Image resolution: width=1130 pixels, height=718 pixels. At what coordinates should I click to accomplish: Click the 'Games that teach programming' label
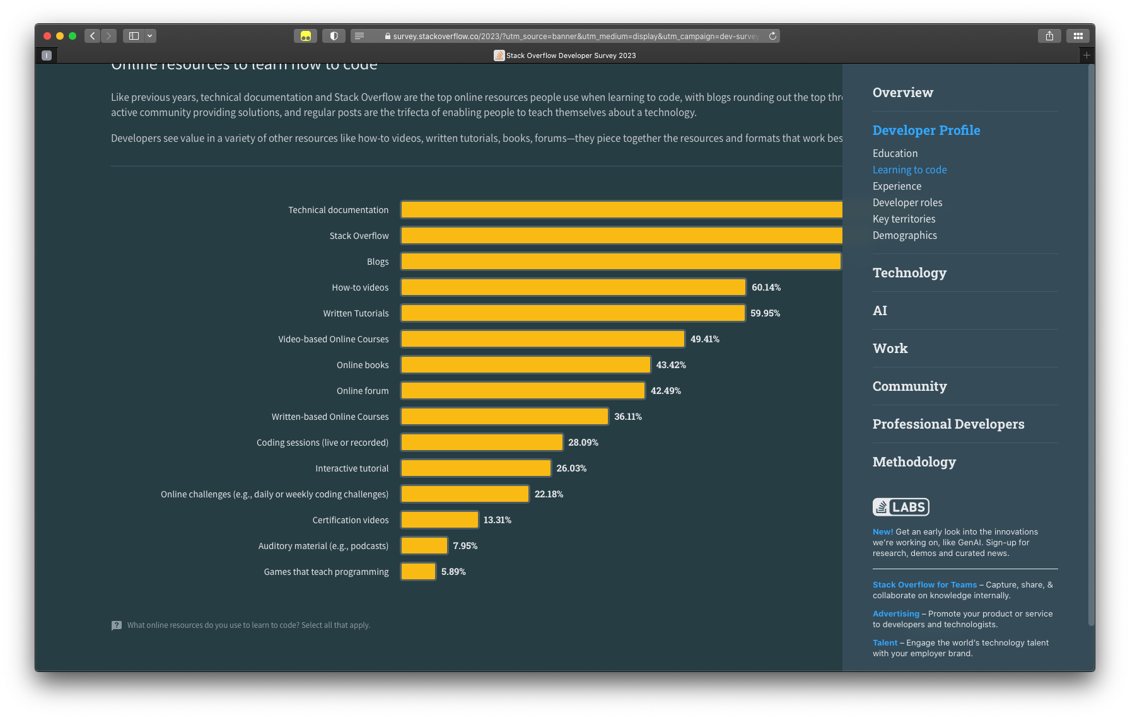[x=326, y=572]
